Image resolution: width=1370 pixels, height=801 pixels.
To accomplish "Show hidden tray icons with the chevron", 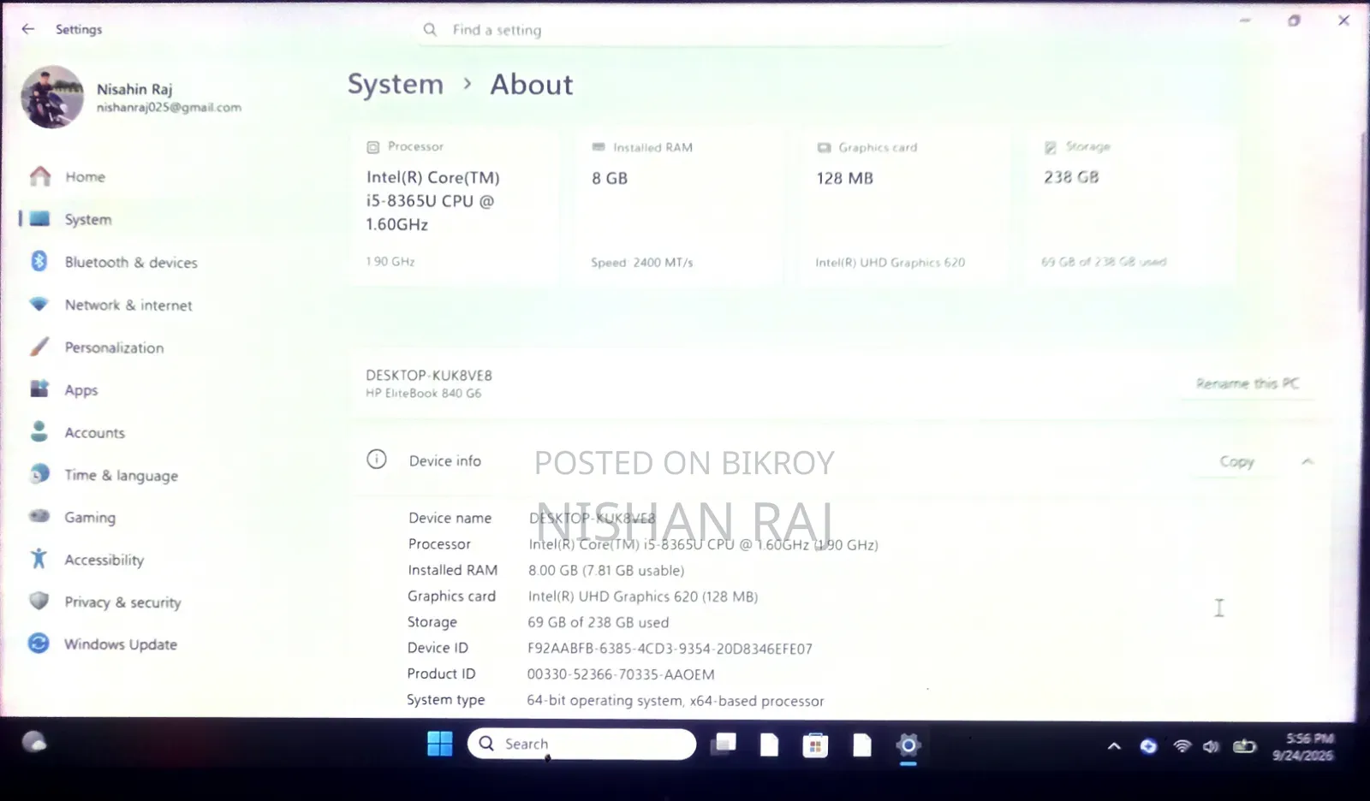I will (x=1114, y=746).
